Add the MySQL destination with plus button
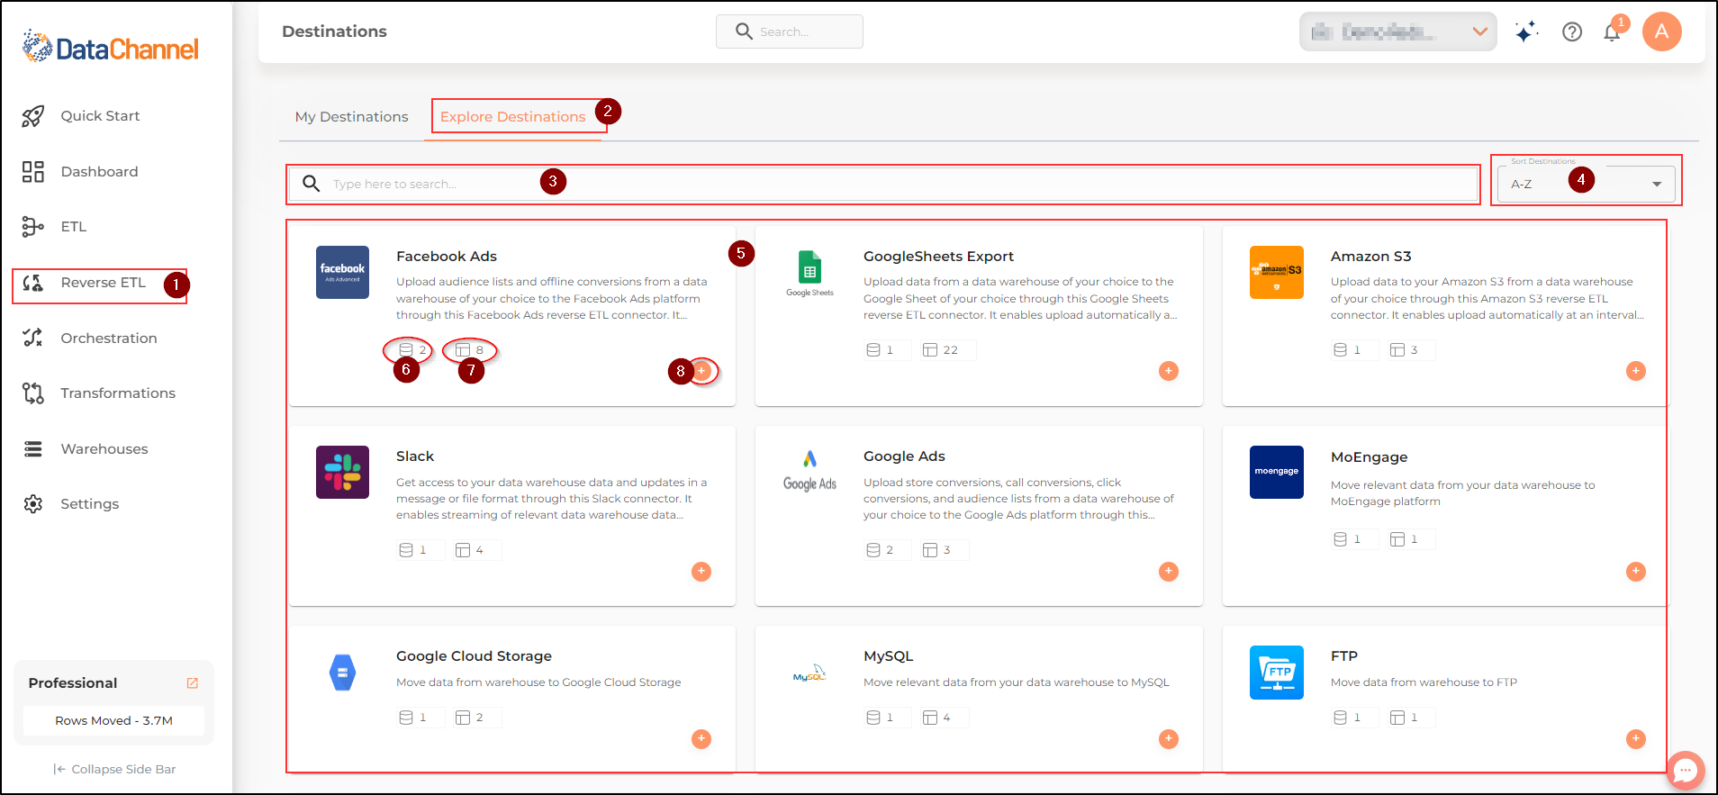The height and width of the screenshot is (795, 1718). click(1169, 739)
